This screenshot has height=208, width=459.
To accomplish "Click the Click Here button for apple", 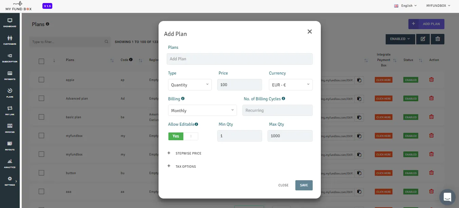I will point(384,80).
